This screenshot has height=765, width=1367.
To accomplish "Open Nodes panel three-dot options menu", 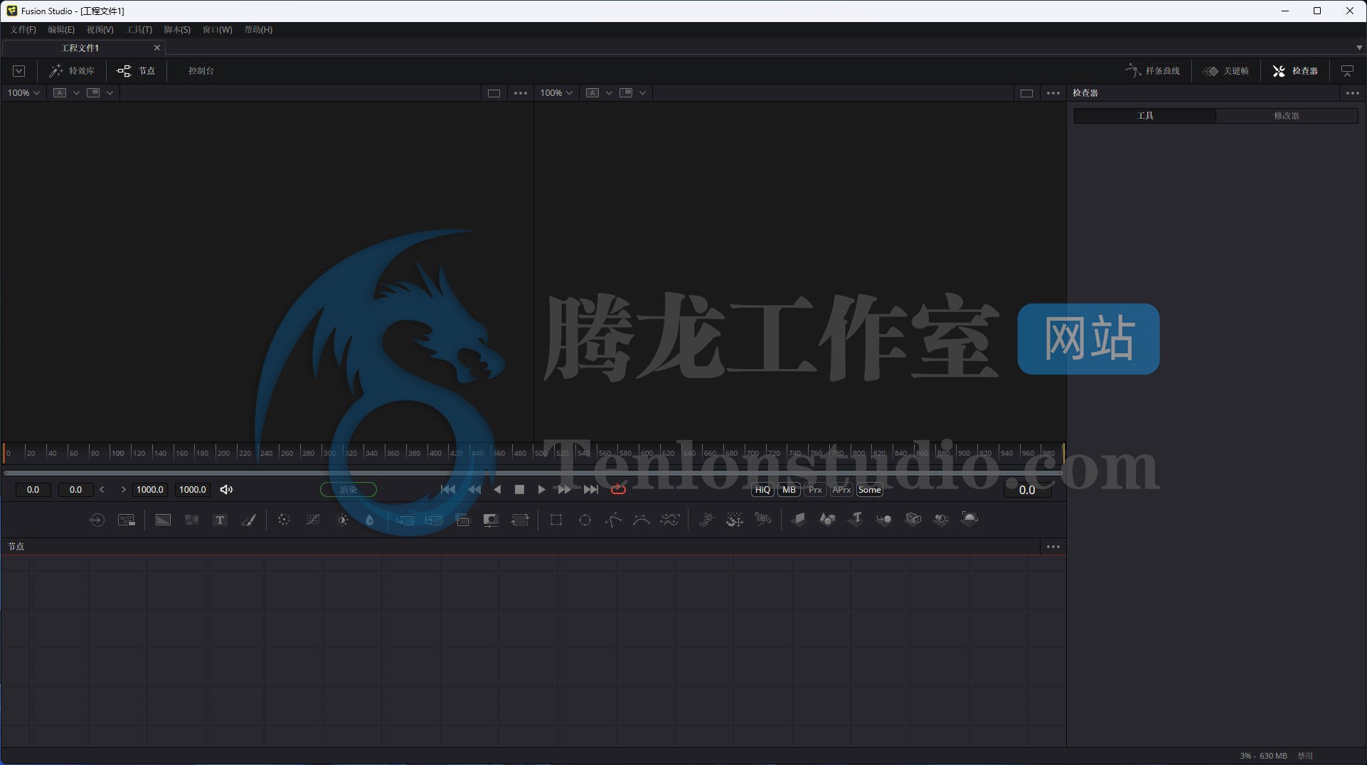I will point(1053,547).
